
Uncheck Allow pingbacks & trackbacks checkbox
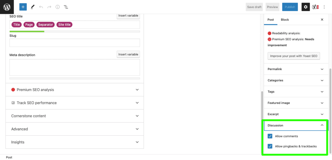(270, 146)
